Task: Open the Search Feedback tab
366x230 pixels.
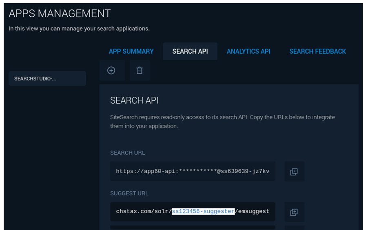Action: pos(317,51)
